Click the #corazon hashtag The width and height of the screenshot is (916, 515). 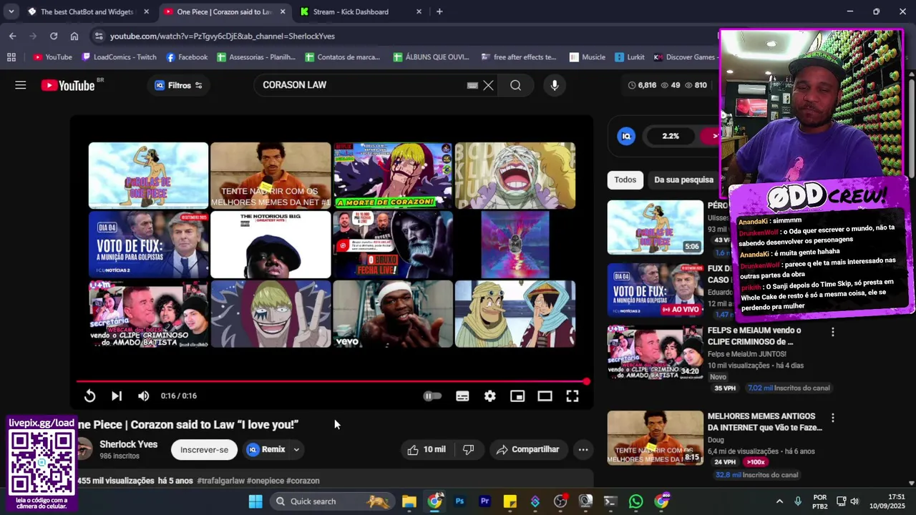pyautogui.click(x=302, y=481)
